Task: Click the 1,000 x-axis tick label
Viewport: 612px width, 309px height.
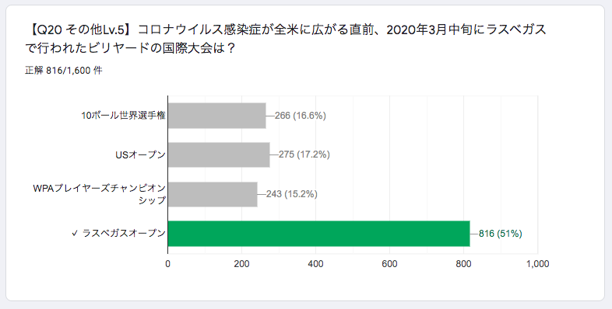Action: [537, 264]
